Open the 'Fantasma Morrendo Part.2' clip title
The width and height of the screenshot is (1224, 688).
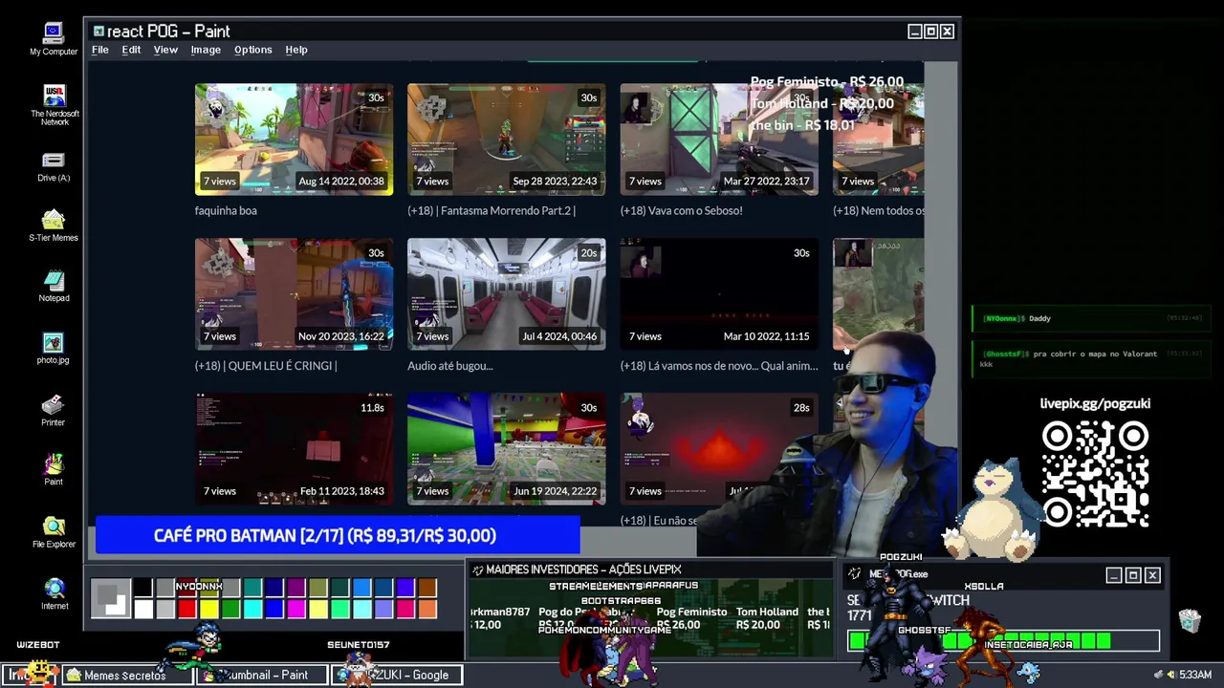[x=492, y=210]
